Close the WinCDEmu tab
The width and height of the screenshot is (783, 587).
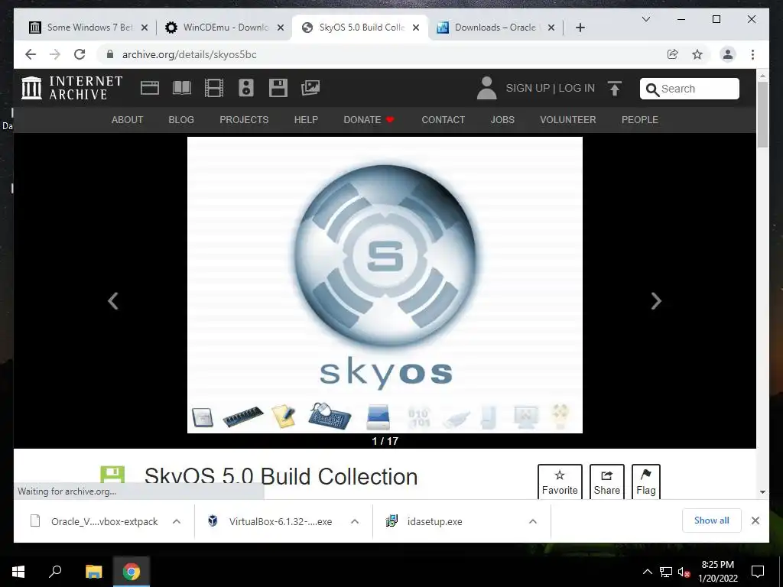point(281,28)
